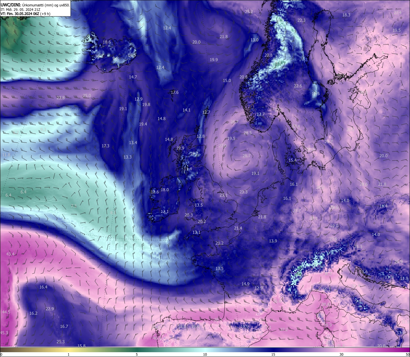
Task: Click the 43.4 value label
Action: (x=10, y=254)
